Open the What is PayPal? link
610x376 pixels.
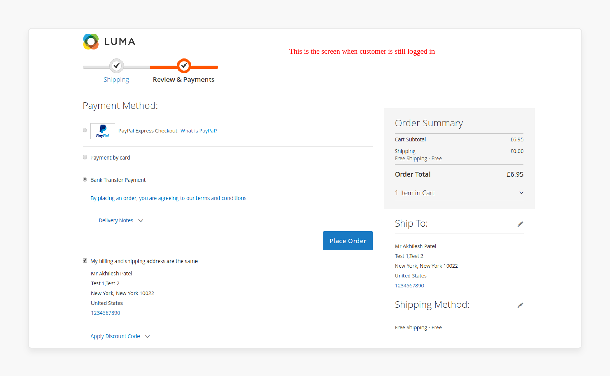[199, 131]
